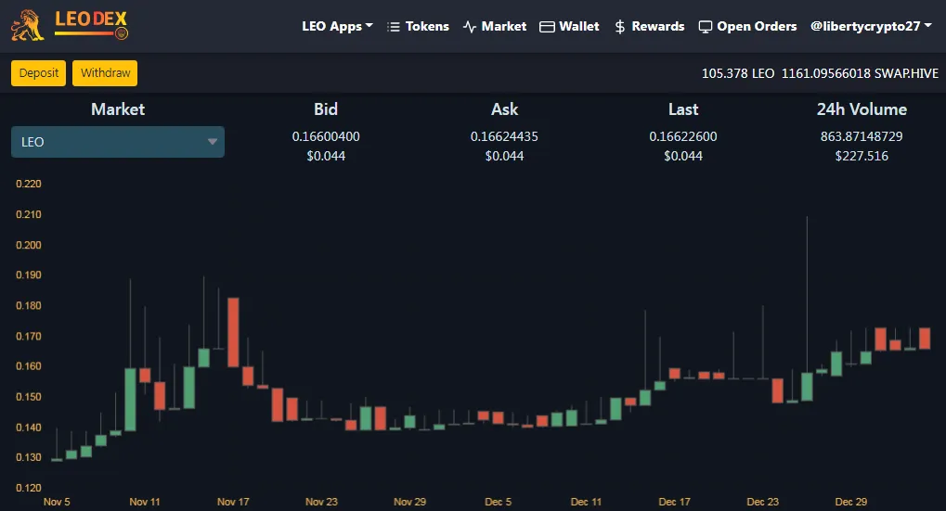
Task: Click the Wallet card icon
Action: point(547,27)
